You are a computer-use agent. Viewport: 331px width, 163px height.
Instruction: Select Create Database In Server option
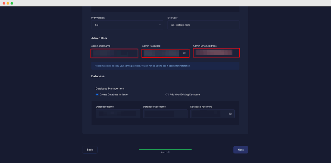click(x=97, y=94)
